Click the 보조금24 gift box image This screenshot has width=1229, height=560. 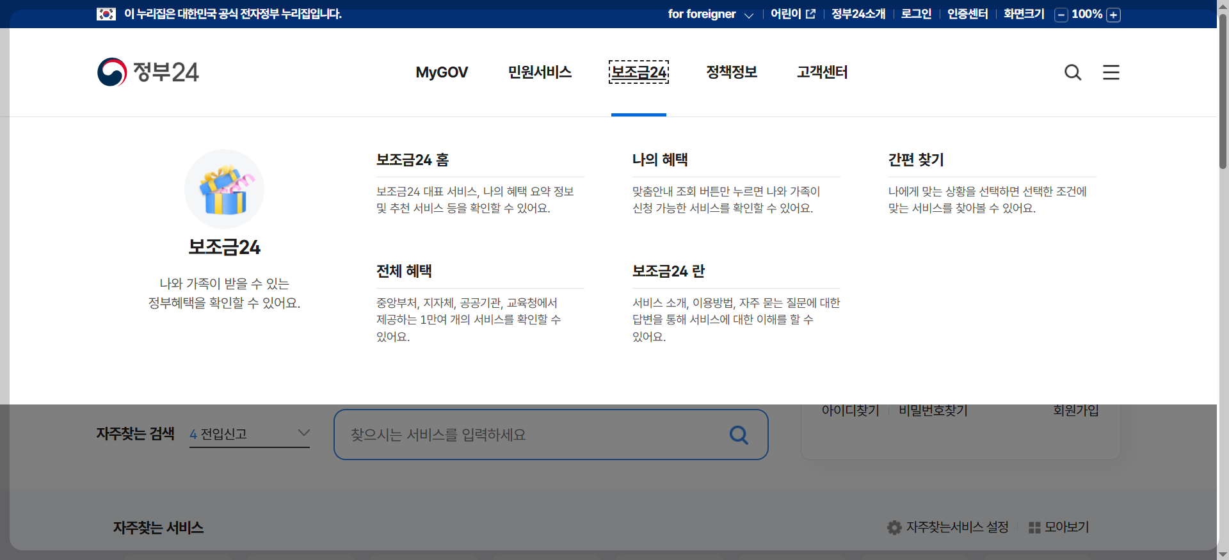pyautogui.click(x=224, y=189)
